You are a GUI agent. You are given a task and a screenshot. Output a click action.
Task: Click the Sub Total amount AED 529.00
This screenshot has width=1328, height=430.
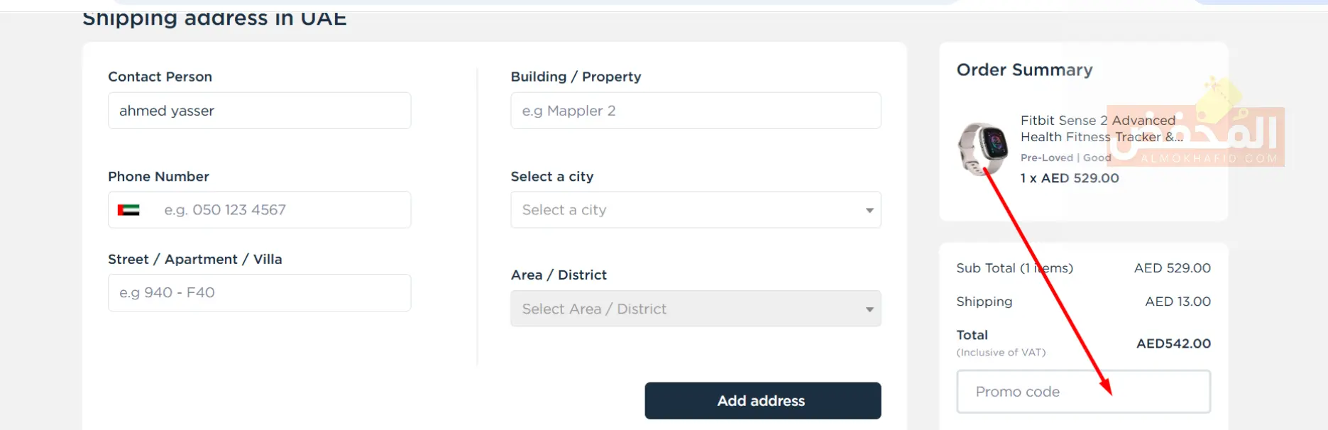(x=1172, y=268)
